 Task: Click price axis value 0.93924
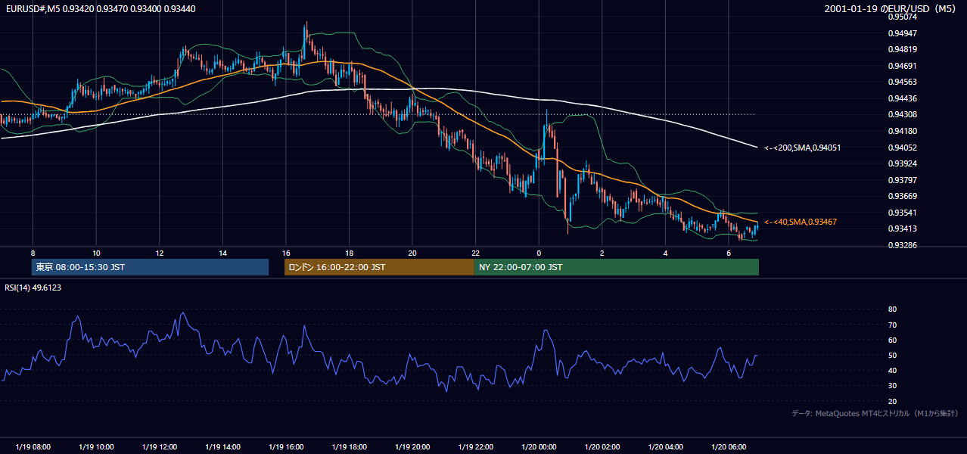click(902, 163)
